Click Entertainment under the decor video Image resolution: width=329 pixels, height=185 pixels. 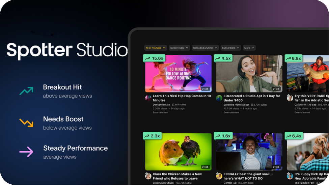[231, 112]
